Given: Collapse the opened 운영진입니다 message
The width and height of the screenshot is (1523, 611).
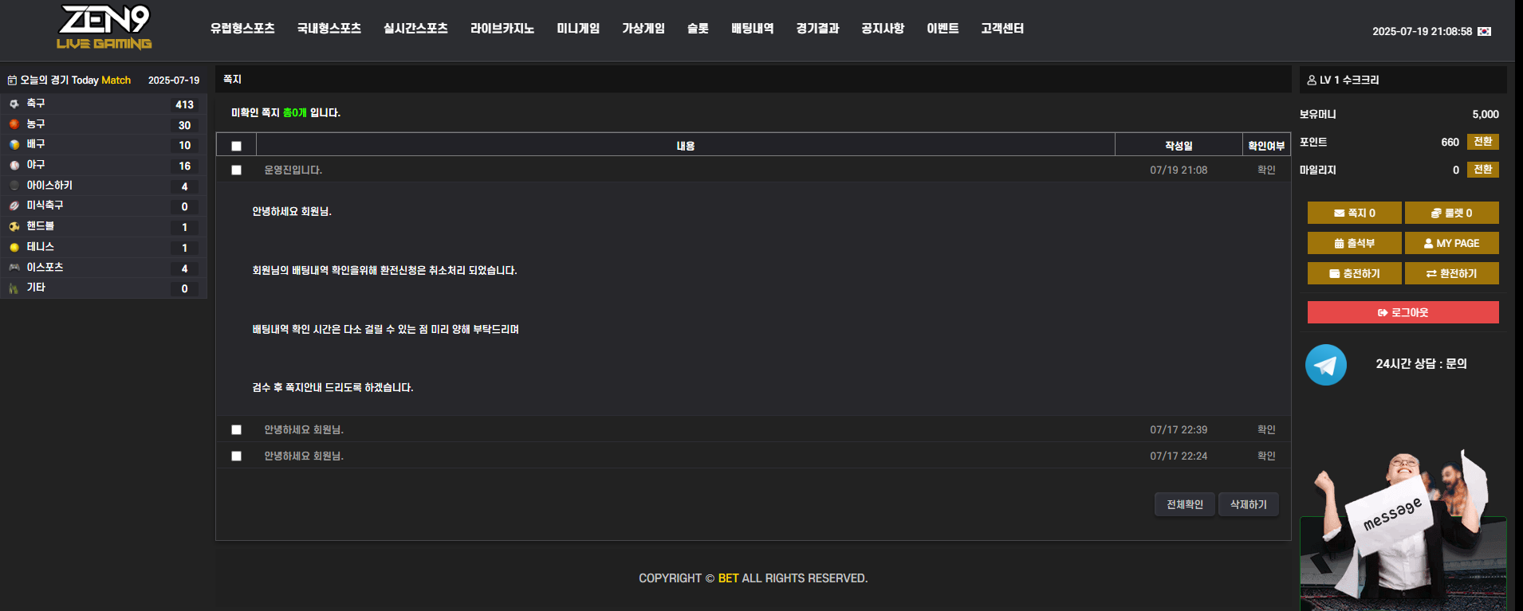Looking at the screenshot, I should coord(293,170).
